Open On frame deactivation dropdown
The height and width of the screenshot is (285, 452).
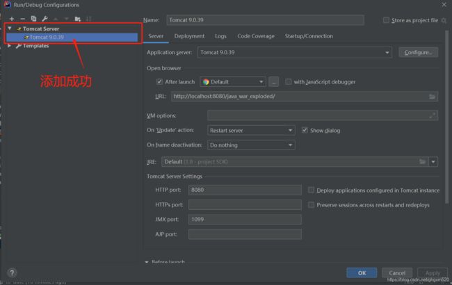(x=251, y=145)
